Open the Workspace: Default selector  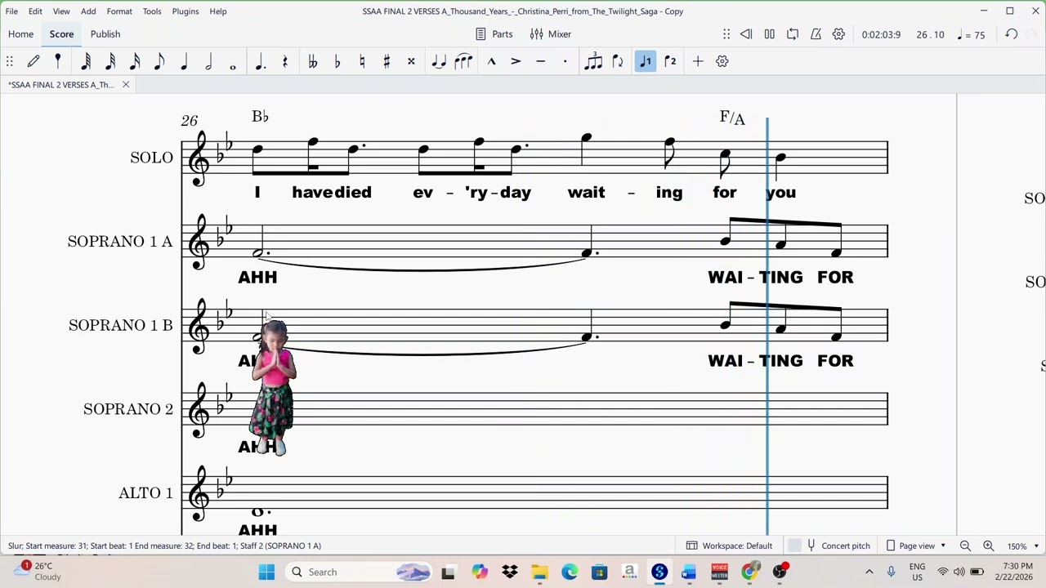point(729,546)
